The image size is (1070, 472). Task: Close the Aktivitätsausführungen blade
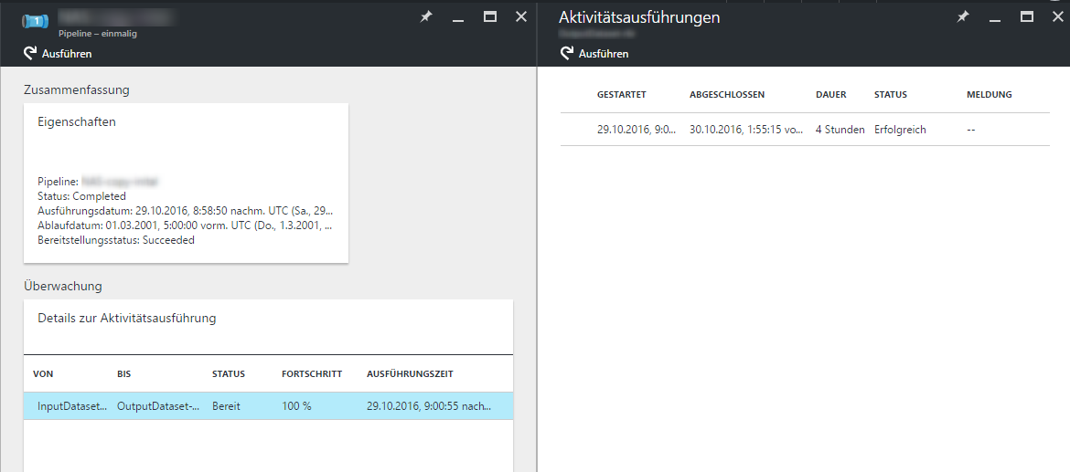pyautogui.click(x=1058, y=17)
